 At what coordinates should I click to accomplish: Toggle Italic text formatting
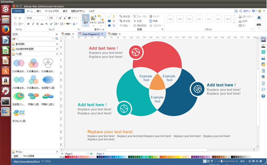33,24
